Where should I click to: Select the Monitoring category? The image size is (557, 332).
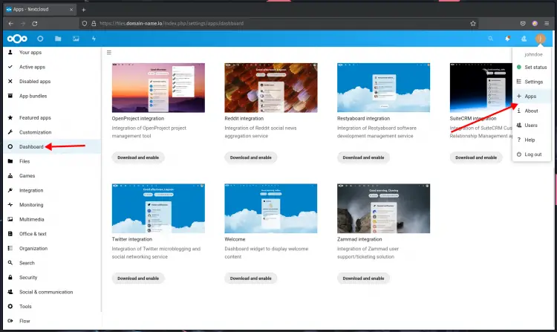pos(52,205)
